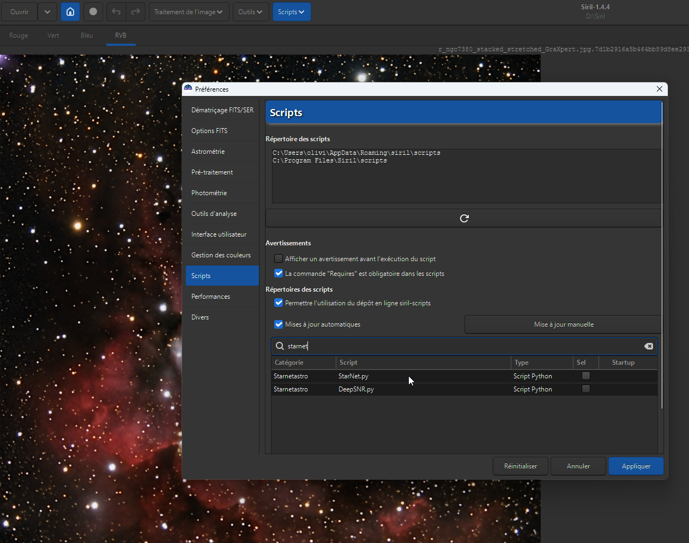Switch to the Bleu channel tab

pyautogui.click(x=87, y=35)
